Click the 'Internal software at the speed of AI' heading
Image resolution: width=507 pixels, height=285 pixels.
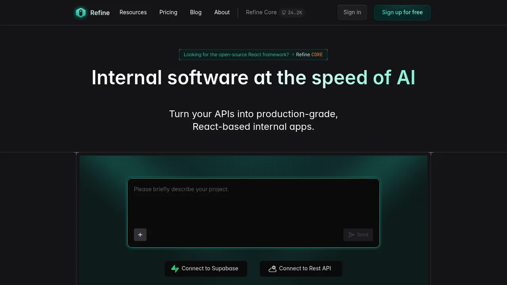(253, 78)
